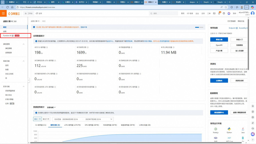Click the 前往配额中心 button
This screenshot has height=144, width=256.
(x=219, y=113)
